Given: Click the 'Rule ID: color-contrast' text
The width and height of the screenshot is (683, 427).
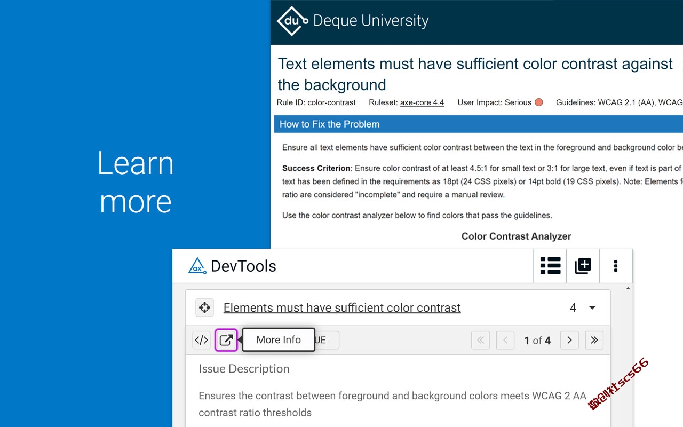Looking at the screenshot, I should [316, 102].
